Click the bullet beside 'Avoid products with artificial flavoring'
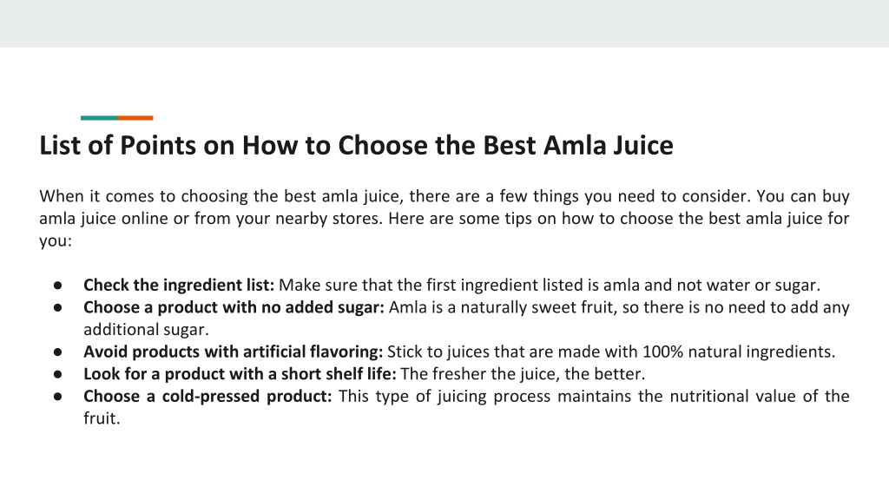The width and height of the screenshot is (889, 500). tap(58, 352)
